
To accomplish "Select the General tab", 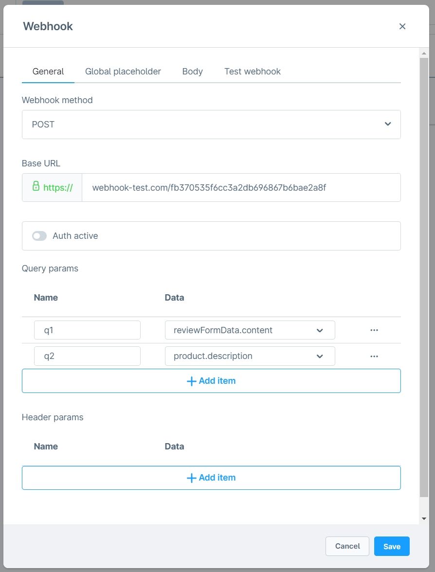I will 48,71.
